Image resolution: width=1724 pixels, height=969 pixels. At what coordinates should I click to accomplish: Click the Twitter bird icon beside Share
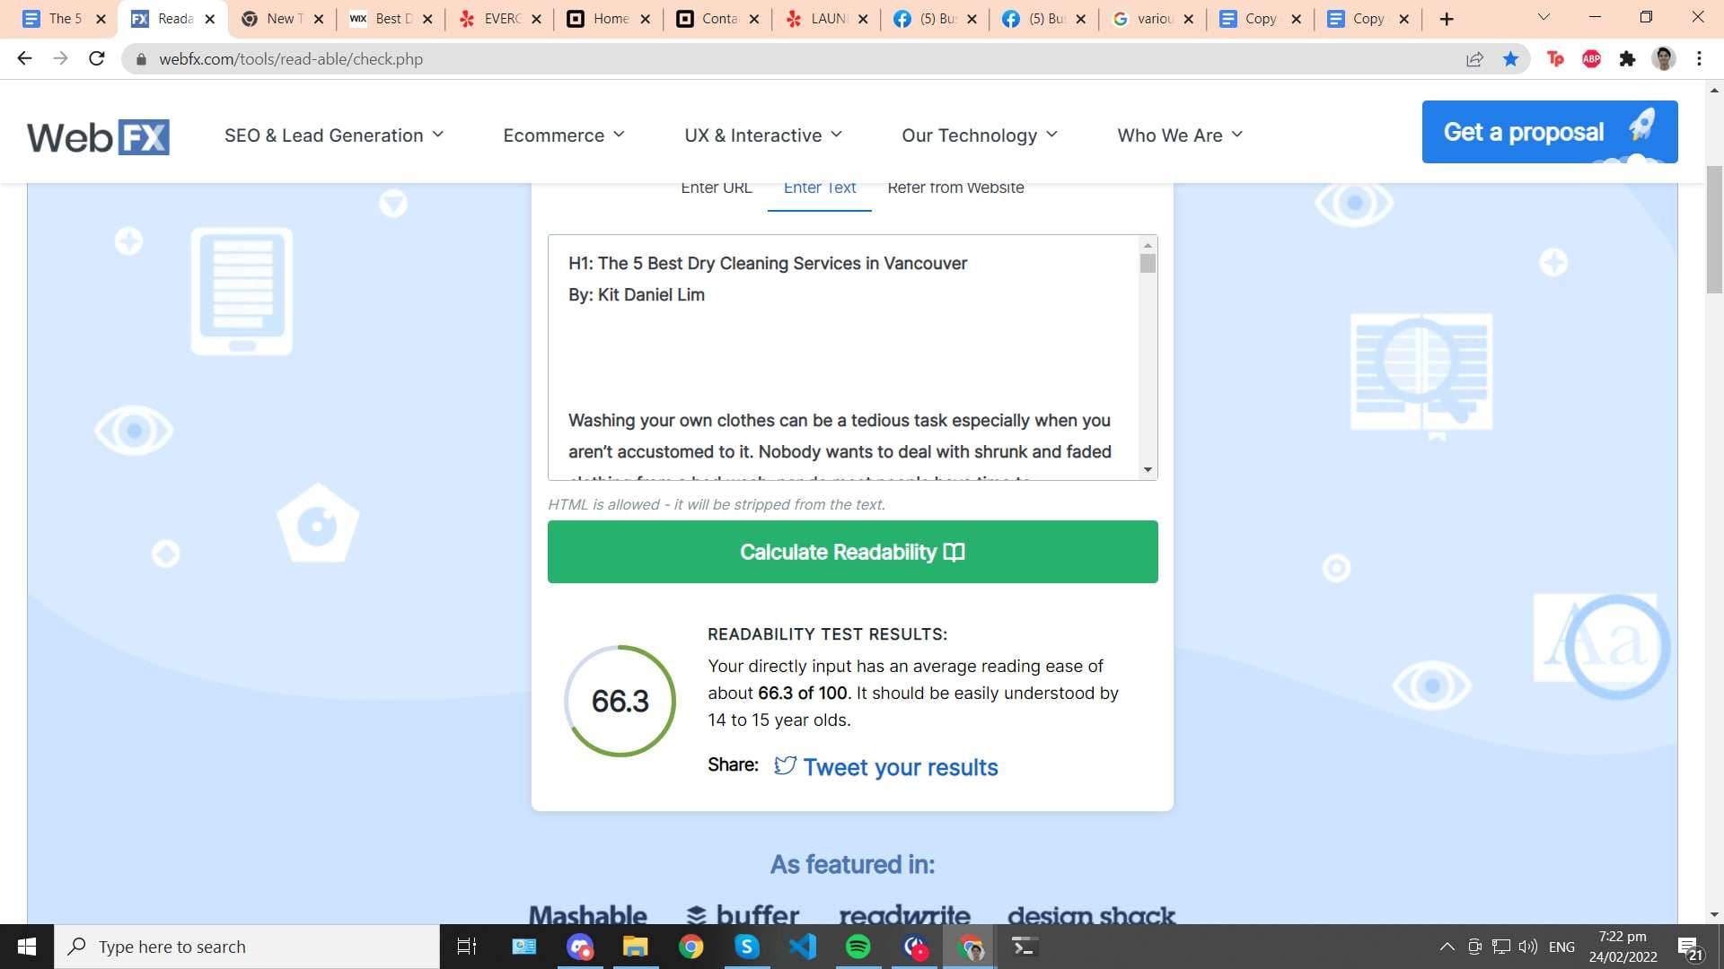(785, 765)
